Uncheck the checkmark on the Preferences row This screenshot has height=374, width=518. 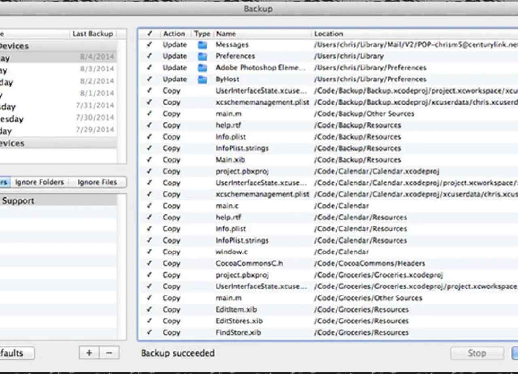150,56
